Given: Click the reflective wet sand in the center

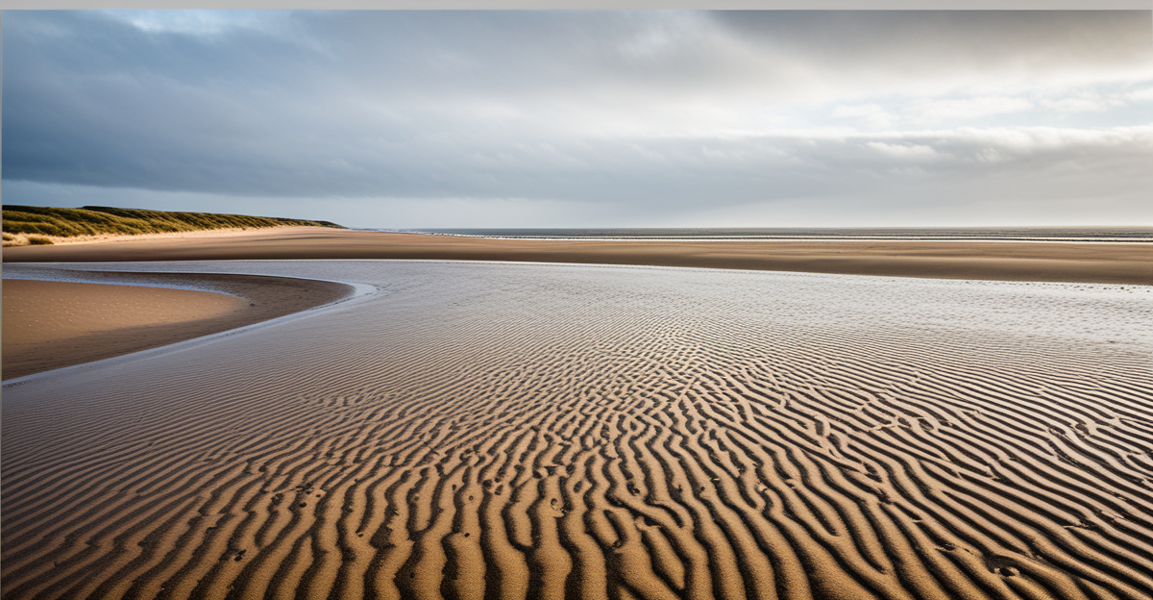Looking at the screenshot, I should tap(576, 298).
